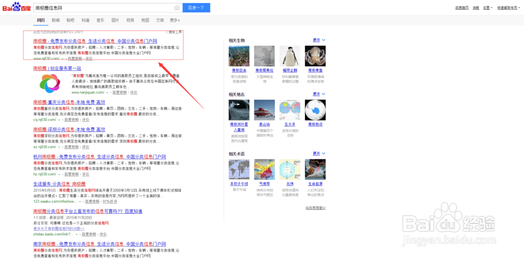Open 百度快照 for www.nanjiquan.com result
The height and width of the screenshot is (258, 524).
click(x=119, y=92)
